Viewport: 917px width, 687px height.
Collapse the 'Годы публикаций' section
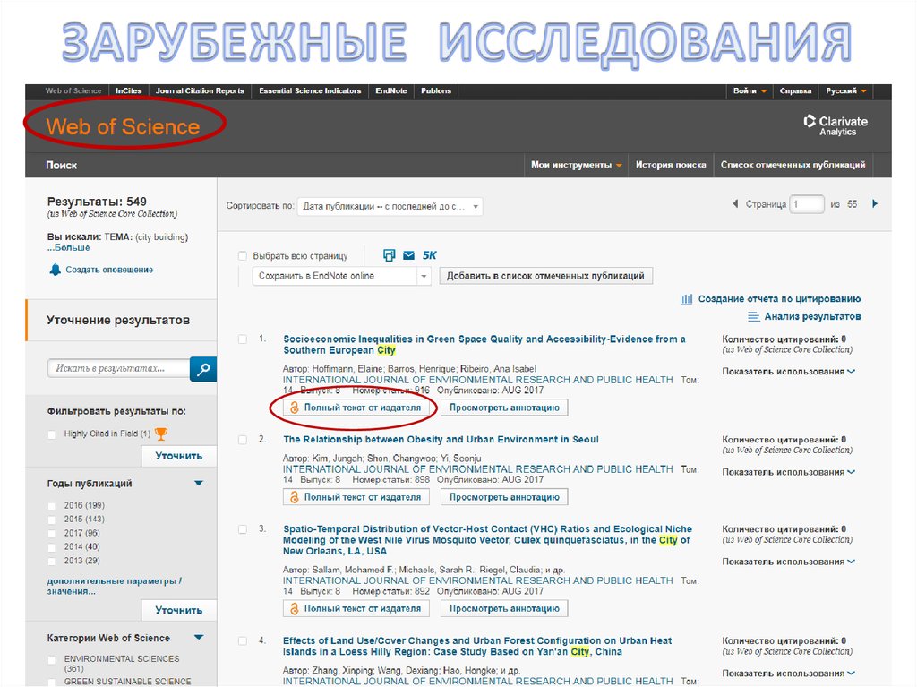(199, 484)
